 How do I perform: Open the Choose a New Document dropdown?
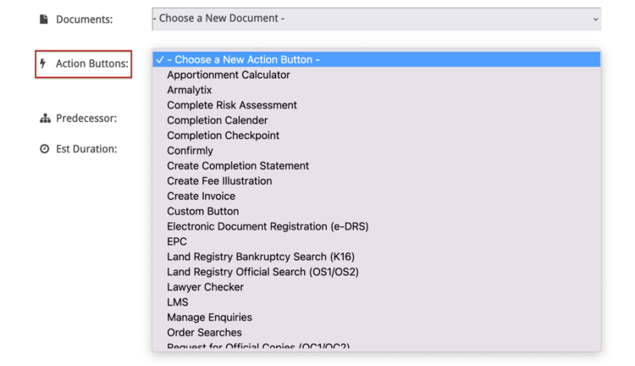(376, 19)
